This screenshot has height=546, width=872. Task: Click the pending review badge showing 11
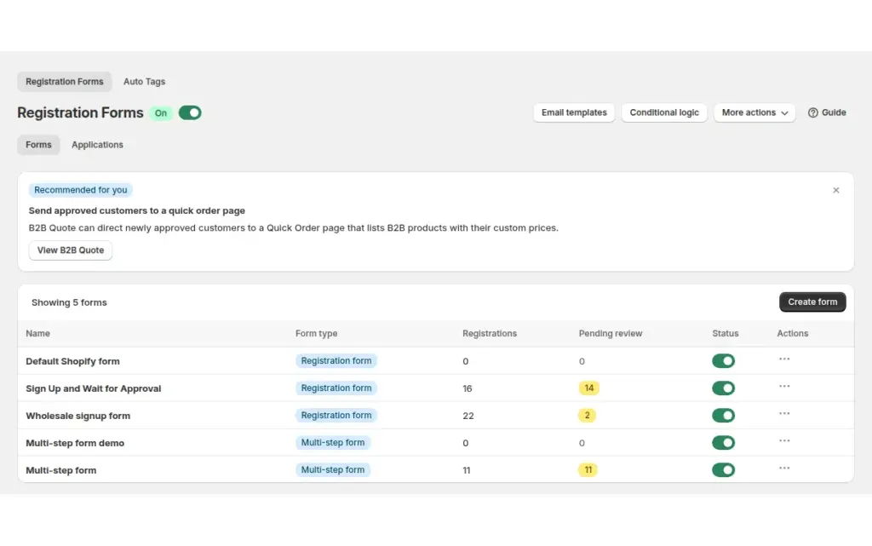tap(588, 470)
